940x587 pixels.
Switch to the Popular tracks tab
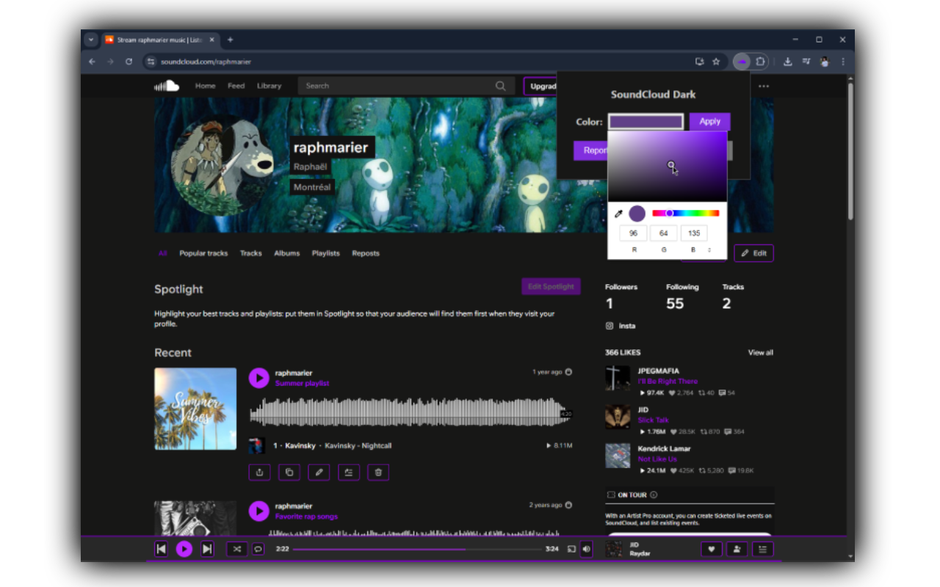(x=203, y=252)
